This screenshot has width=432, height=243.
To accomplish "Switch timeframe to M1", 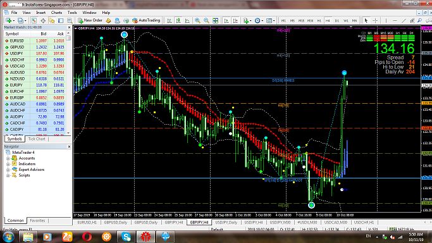I will [x=283, y=21].
